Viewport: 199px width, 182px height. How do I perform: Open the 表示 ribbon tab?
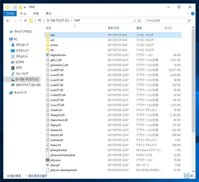49,13
